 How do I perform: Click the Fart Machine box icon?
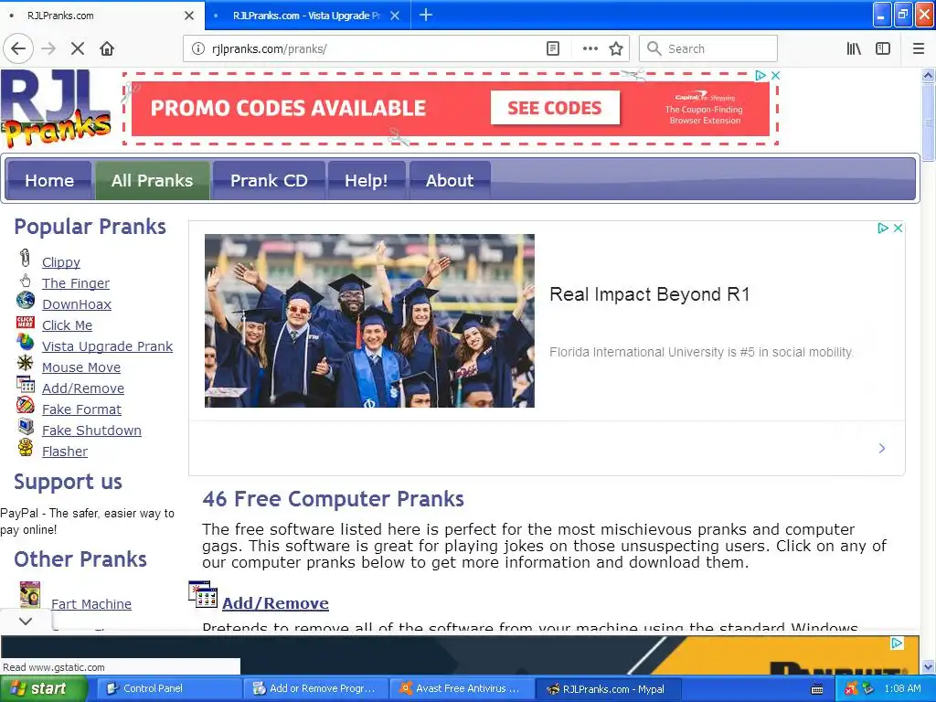coord(30,594)
